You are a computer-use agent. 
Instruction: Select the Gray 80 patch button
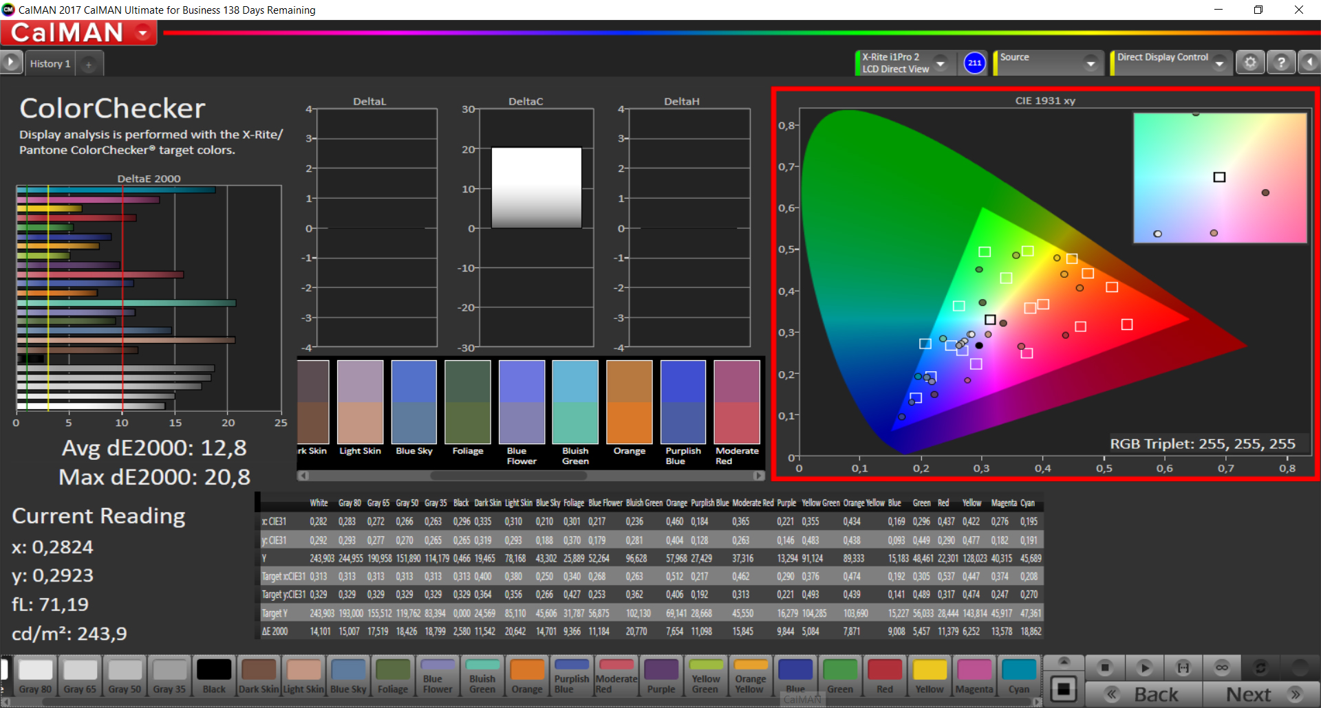tap(35, 676)
